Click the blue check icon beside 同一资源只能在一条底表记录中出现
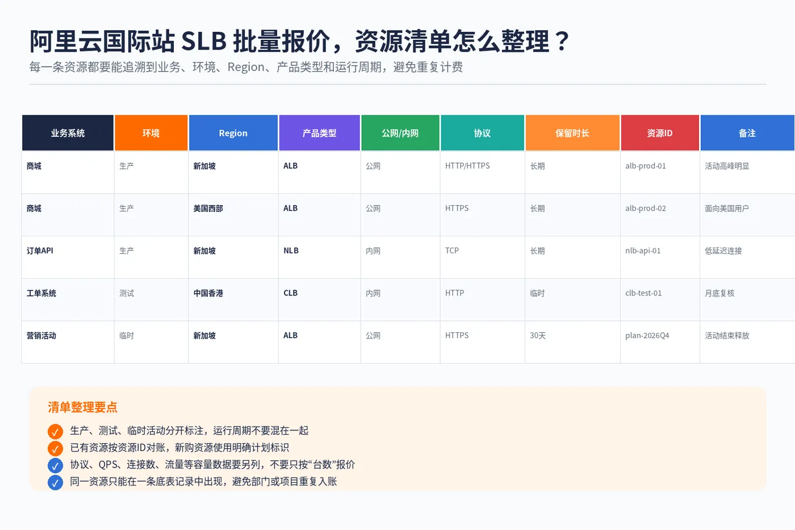795x530 pixels. [x=55, y=483]
